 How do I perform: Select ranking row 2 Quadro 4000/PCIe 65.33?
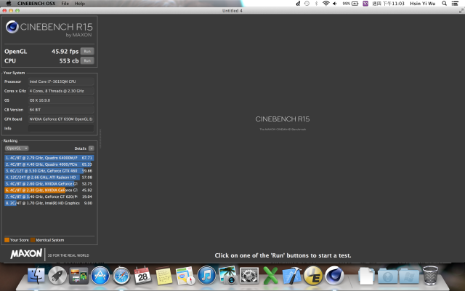pyautogui.click(x=49, y=164)
